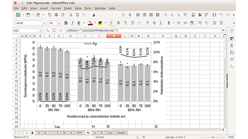The width and height of the screenshot is (248, 139).
Task: Click the Bold formatting button
Action: (66, 23)
